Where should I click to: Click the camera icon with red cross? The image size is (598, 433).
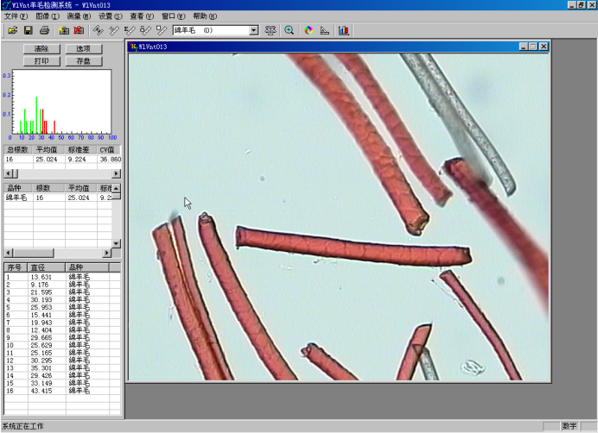79,30
